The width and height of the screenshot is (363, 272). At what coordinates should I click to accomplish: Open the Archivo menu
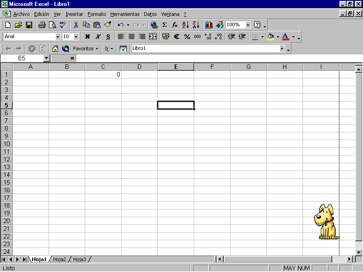coord(21,14)
